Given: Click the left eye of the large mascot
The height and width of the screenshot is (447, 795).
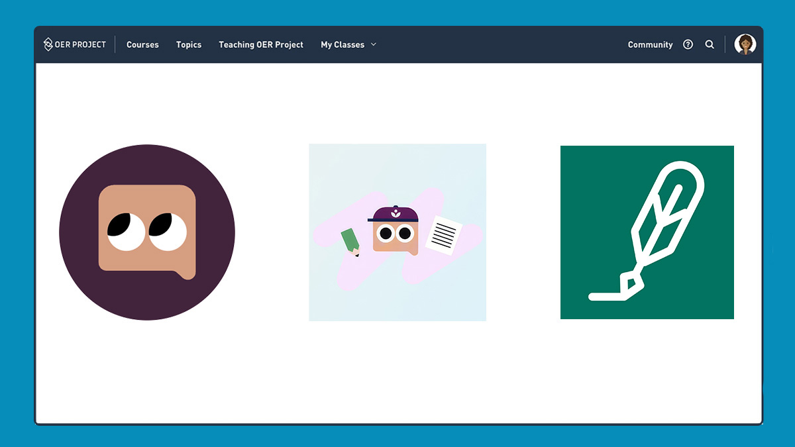Looking at the screenshot, I should pos(126,232).
